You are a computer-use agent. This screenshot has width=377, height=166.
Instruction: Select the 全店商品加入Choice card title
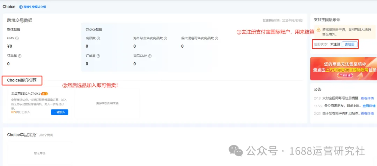26,93
